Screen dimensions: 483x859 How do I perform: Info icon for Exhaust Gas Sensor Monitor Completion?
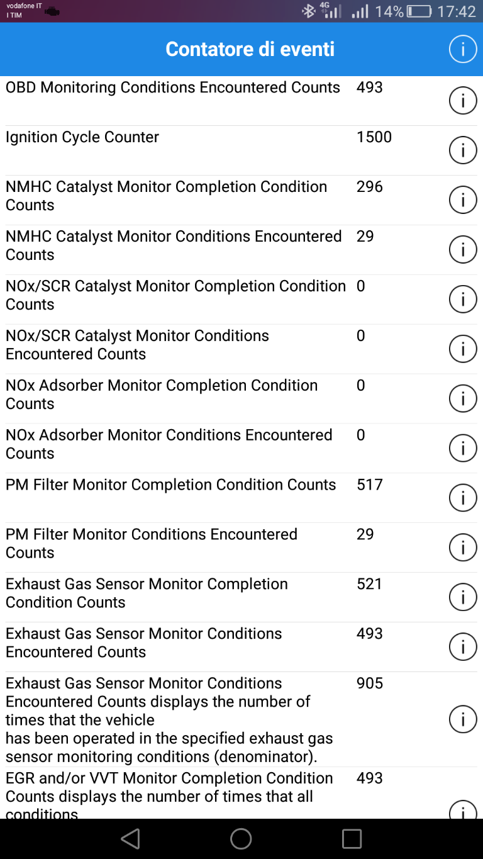(x=463, y=598)
